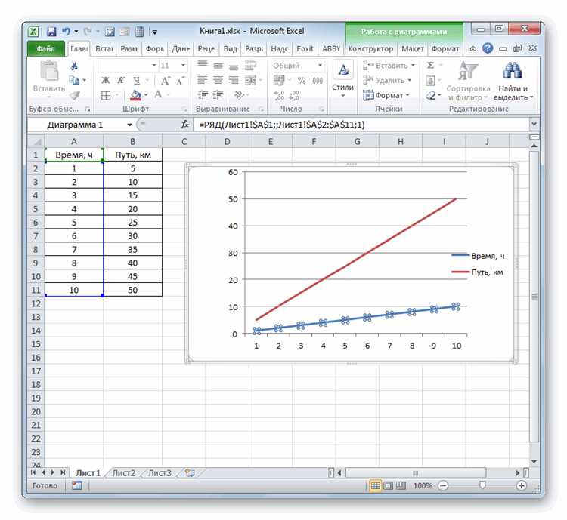Click the decrease indent icon
The height and width of the screenshot is (520, 567).
[x=203, y=95]
